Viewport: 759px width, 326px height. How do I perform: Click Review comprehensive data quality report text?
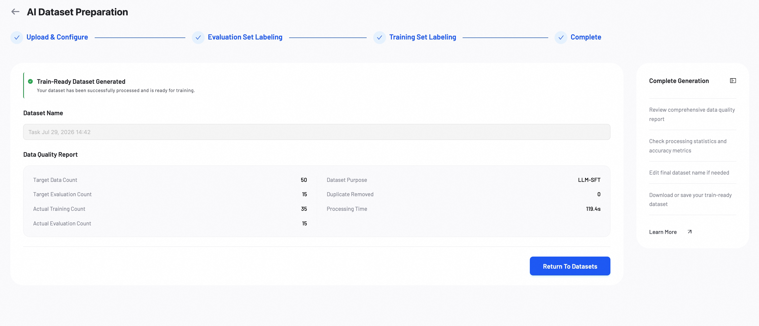pyautogui.click(x=692, y=114)
